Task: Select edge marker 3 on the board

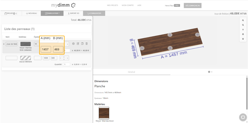Action: coord(197,34)
